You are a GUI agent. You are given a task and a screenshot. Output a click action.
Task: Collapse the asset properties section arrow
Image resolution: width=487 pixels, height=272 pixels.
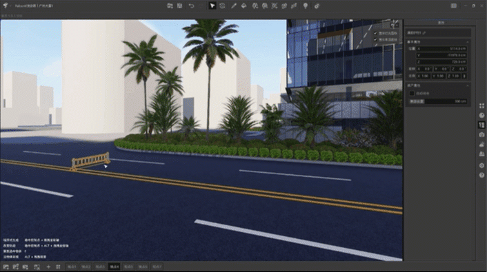tap(468, 85)
